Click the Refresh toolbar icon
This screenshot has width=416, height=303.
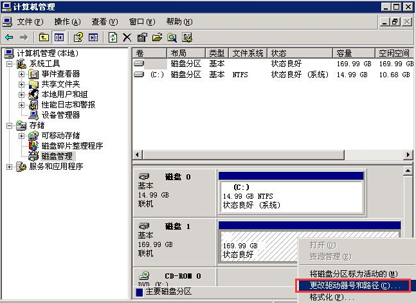[x=113, y=37]
